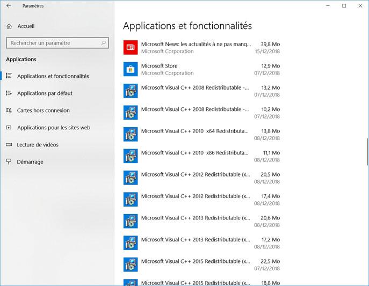Click the icon of Visual C++ 2015 22,5 Mo

131,265
